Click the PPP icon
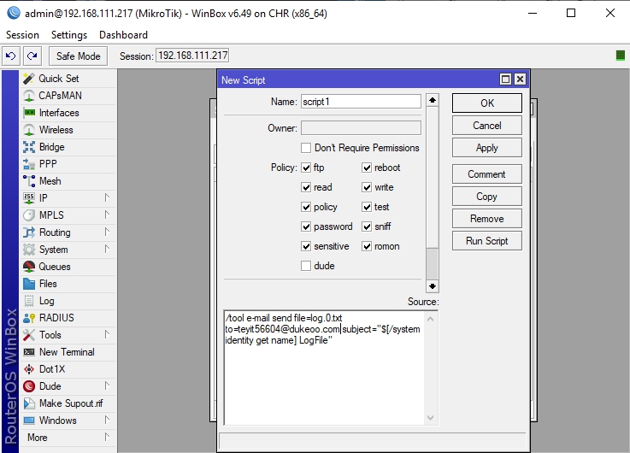The width and height of the screenshot is (630, 453). pos(29,164)
